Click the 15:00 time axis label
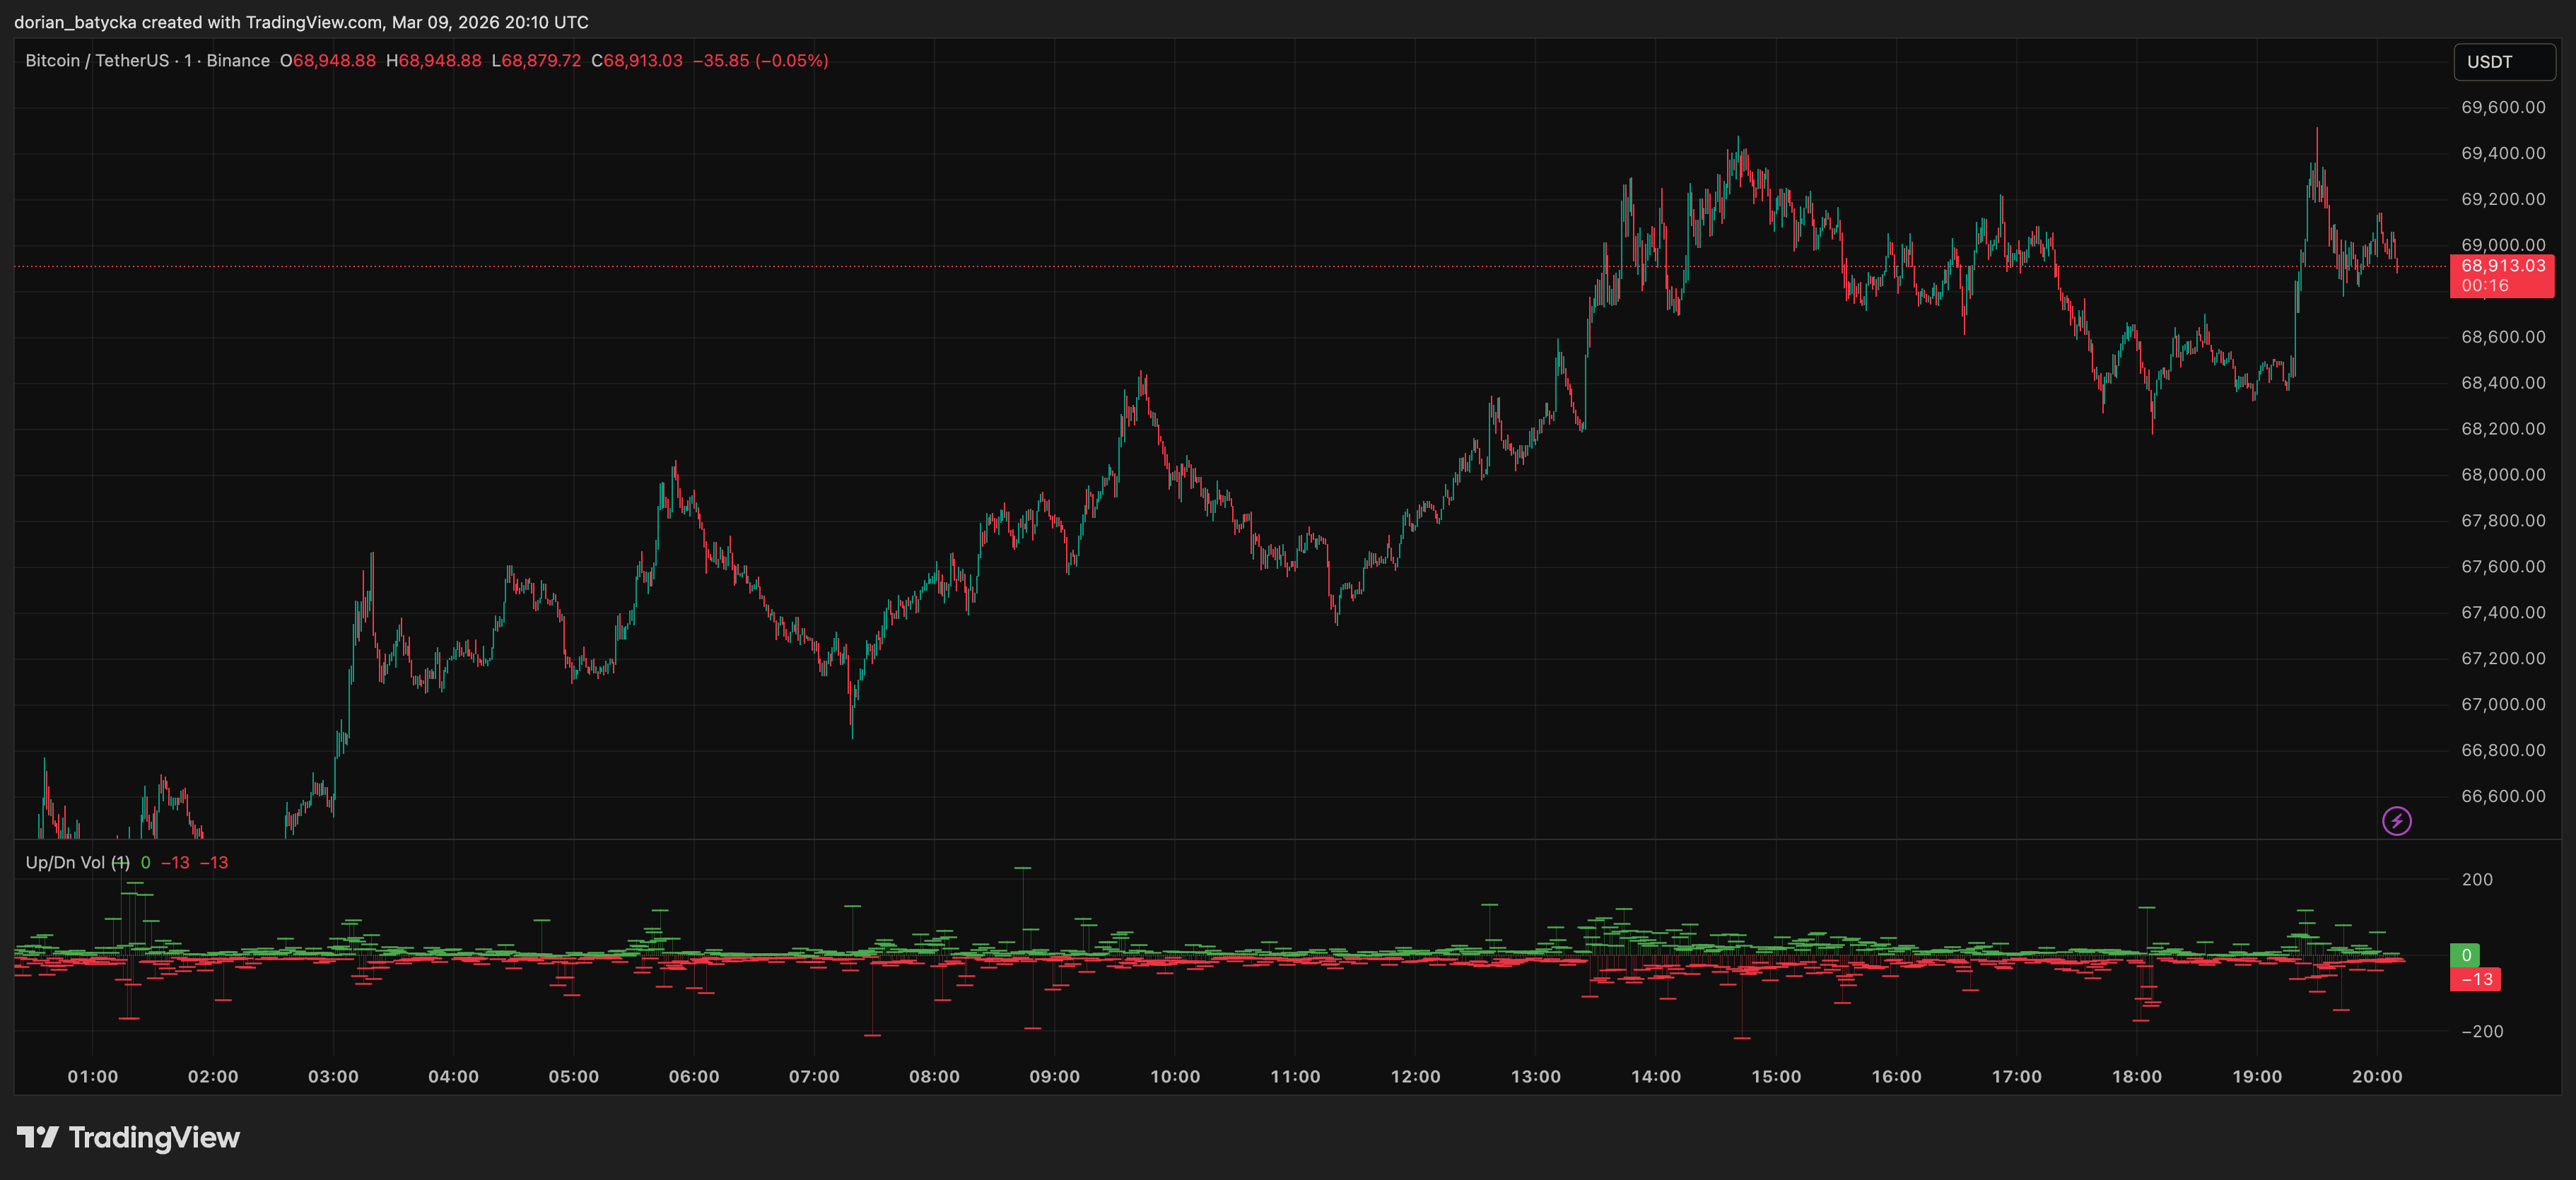The image size is (2576, 1180). pyautogui.click(x=1776, y=1077)
